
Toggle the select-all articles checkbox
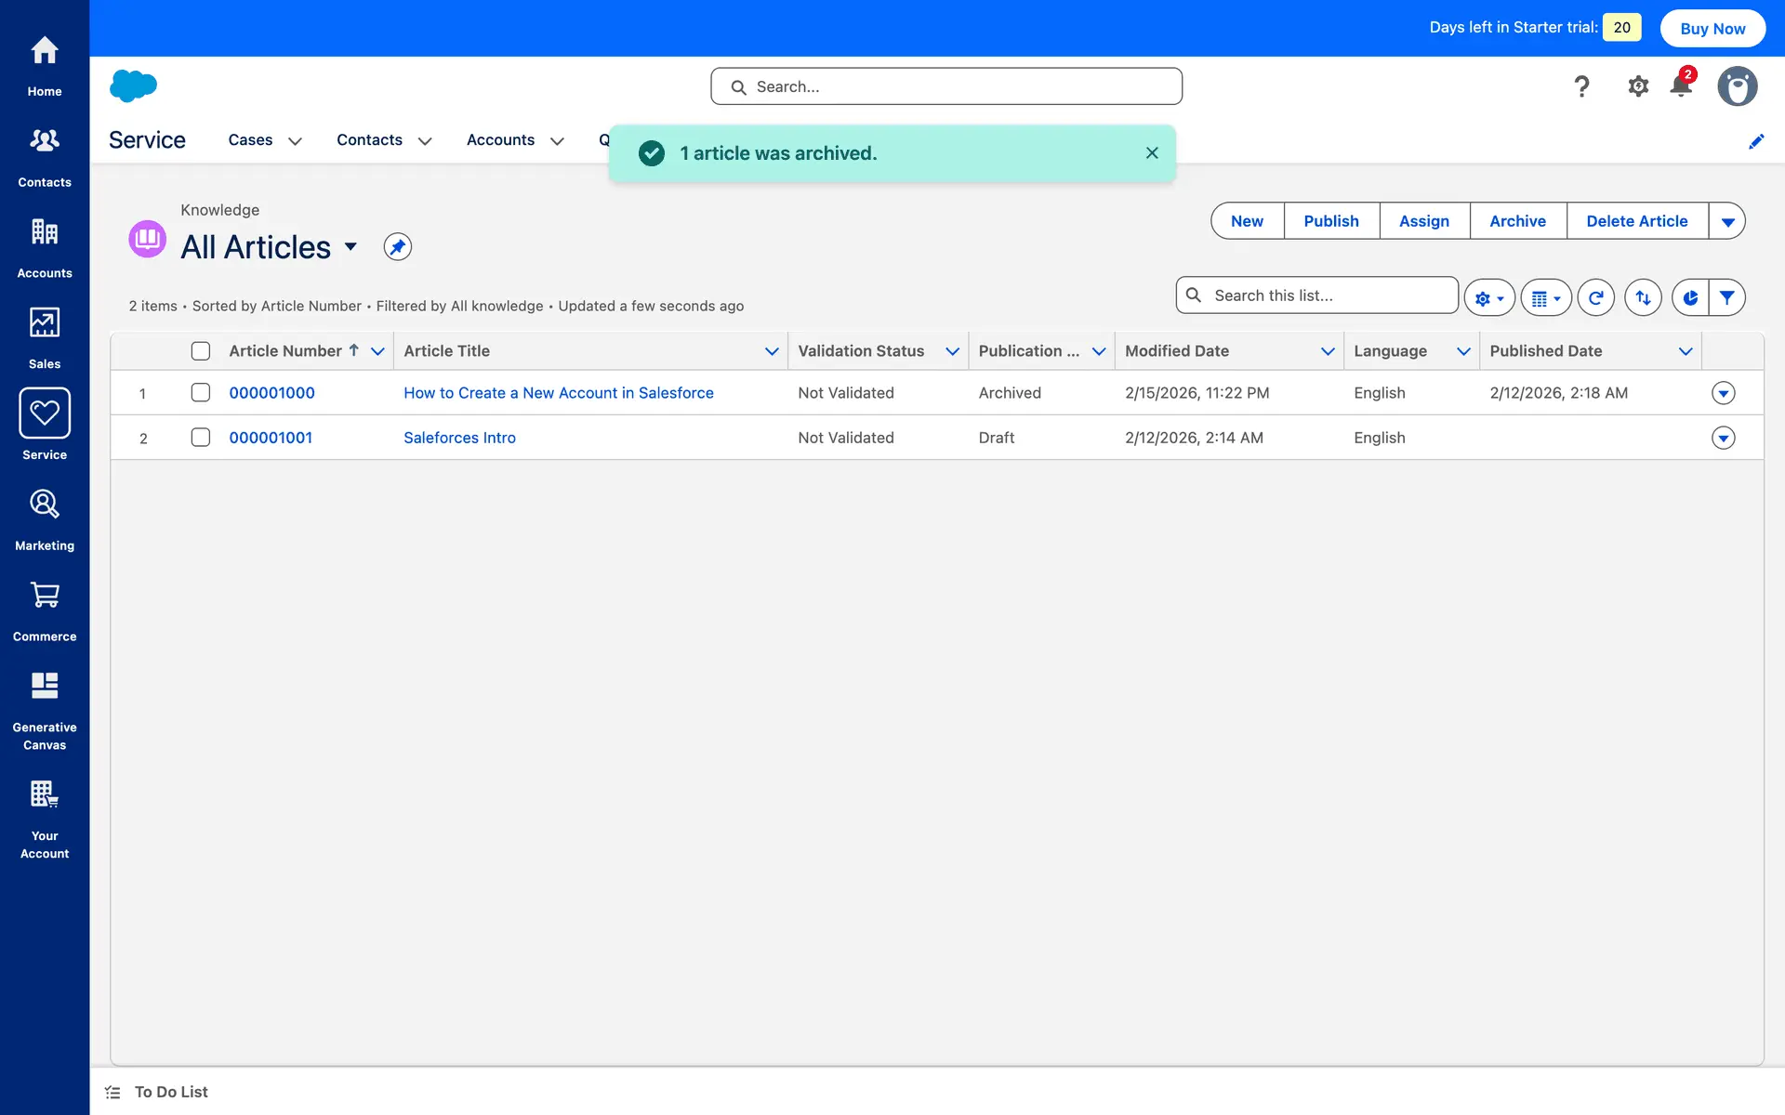click(x=201, y=351)
